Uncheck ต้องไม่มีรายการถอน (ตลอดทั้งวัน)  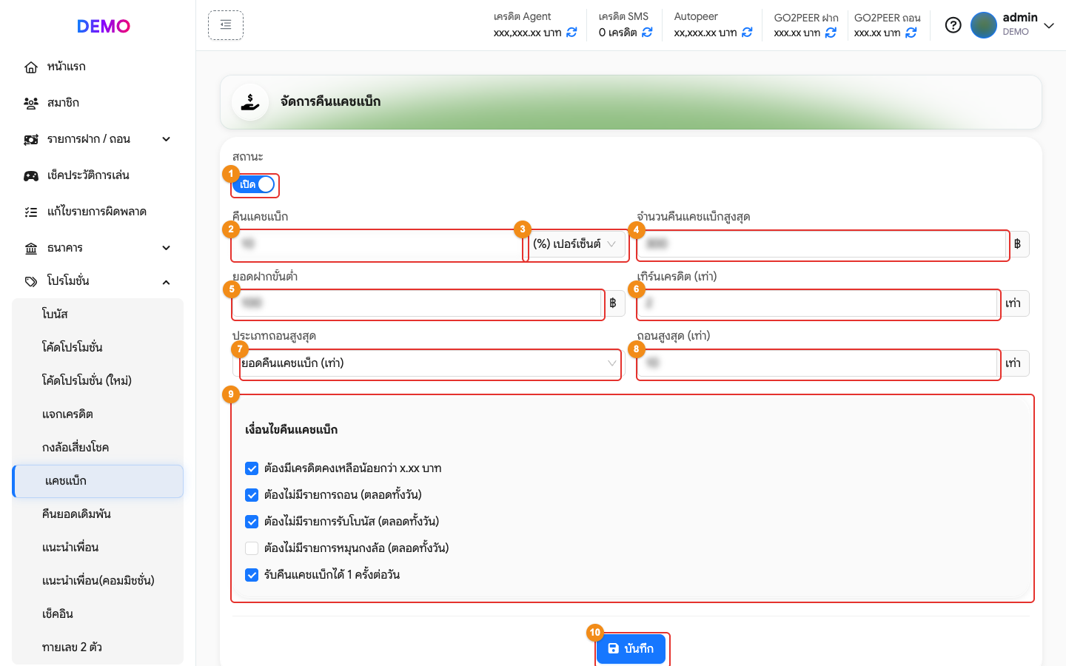pyautogui.click(x=252, y=495)
